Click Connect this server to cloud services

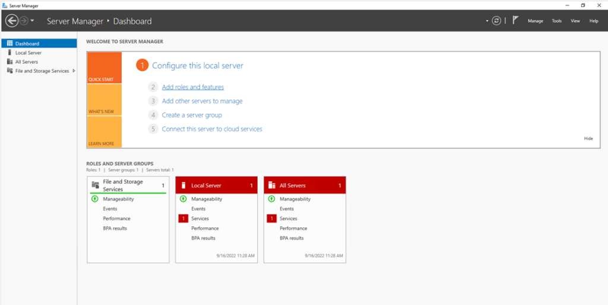212,129
